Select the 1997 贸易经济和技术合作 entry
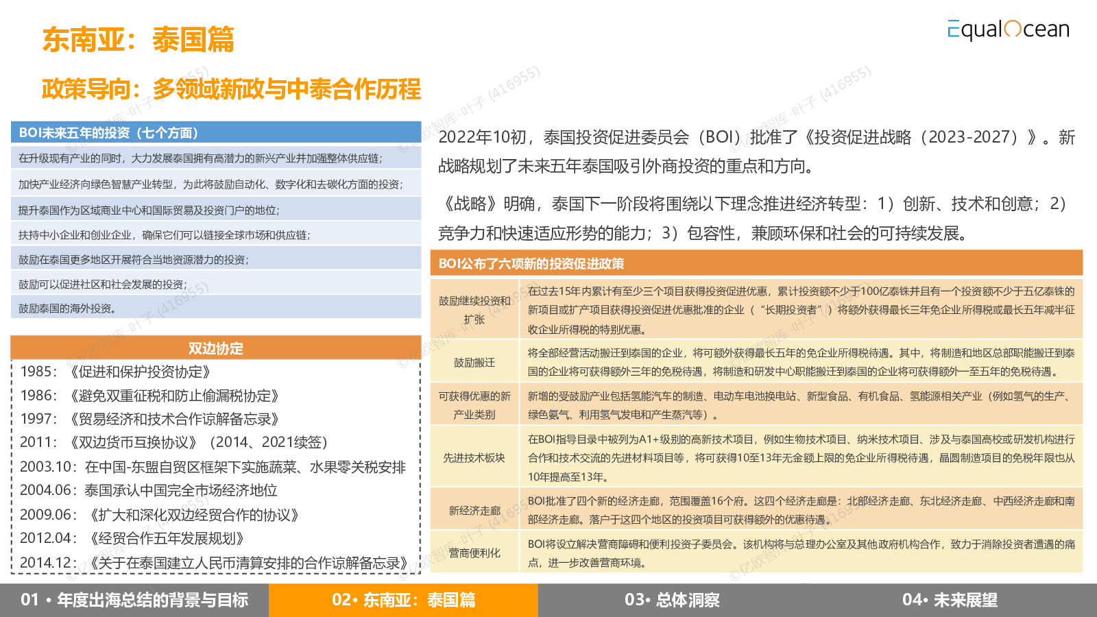Screen dimensions: 1097x617 click(149, 419)
